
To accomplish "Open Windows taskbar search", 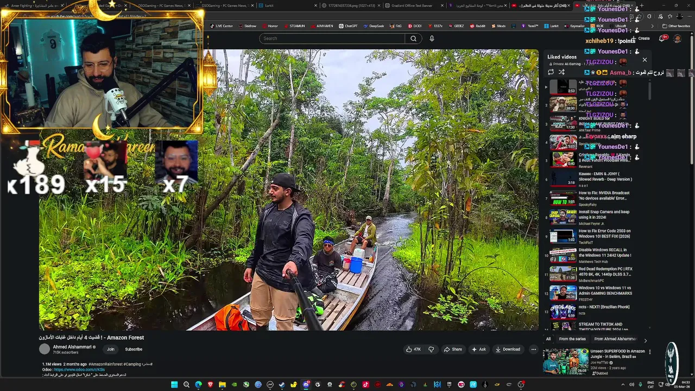I will (x=186, y=384).
